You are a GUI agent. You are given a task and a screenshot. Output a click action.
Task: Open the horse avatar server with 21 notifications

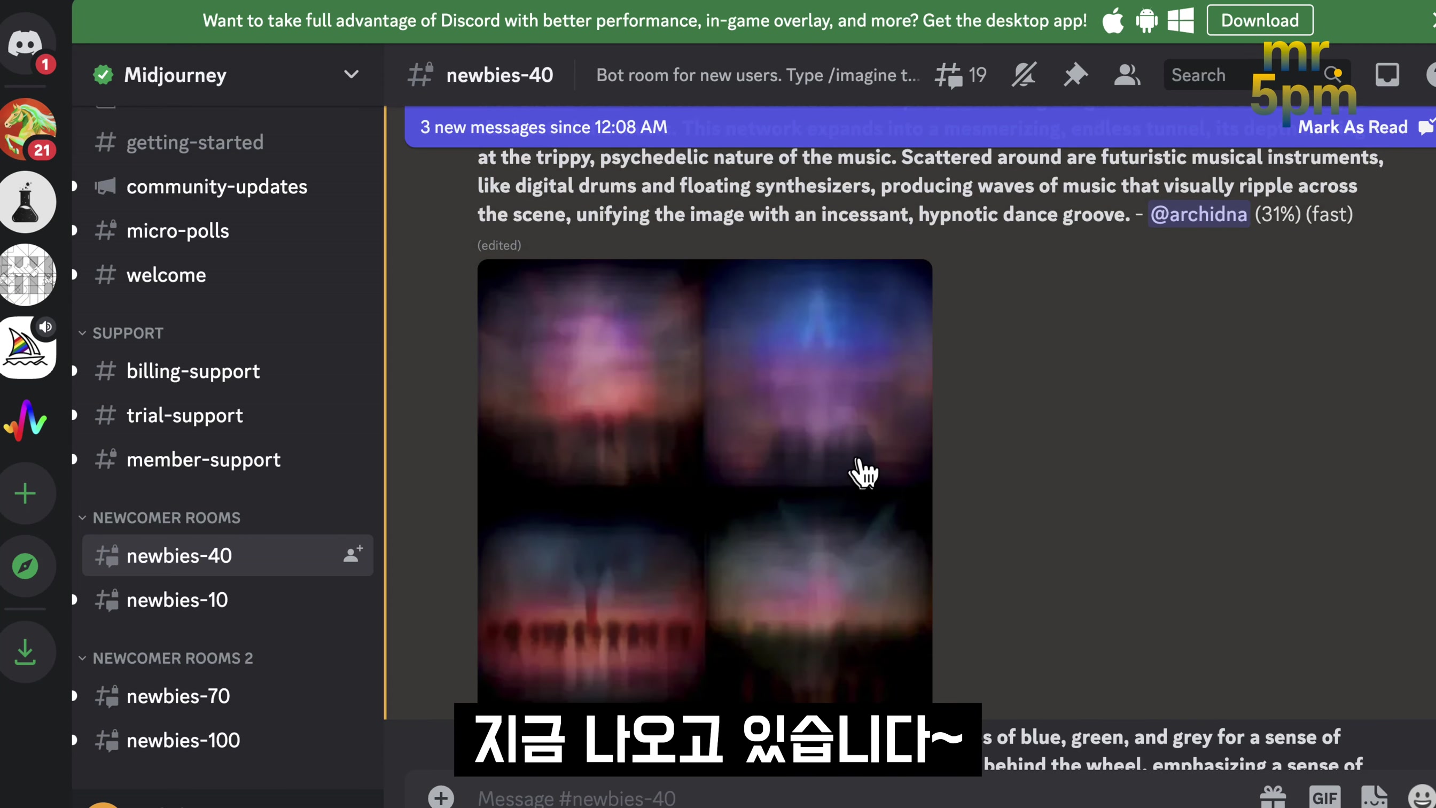27,129
